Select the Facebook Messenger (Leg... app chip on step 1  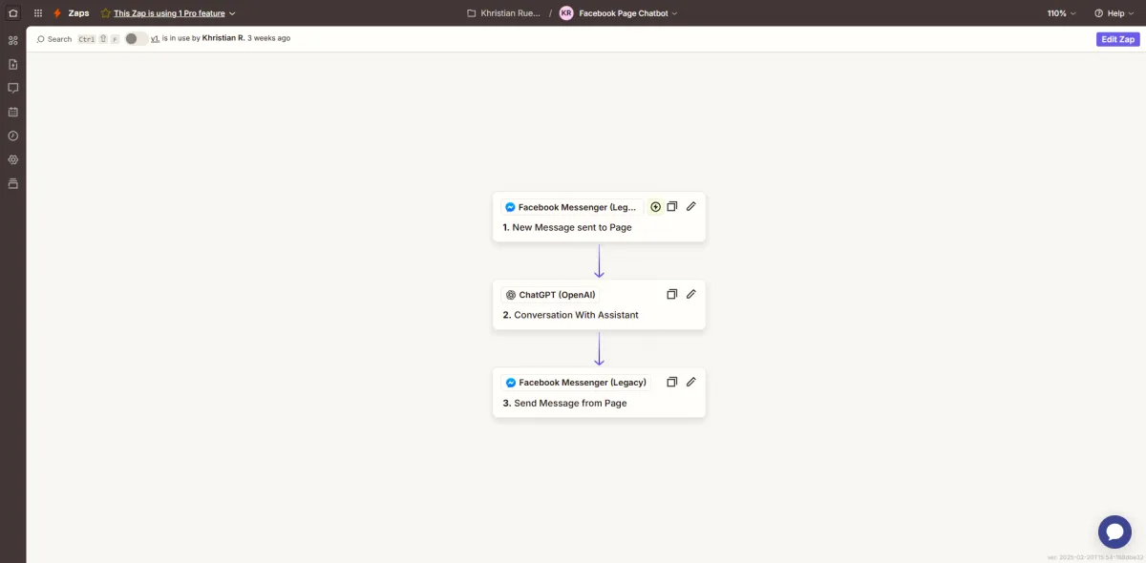(571, 207)
